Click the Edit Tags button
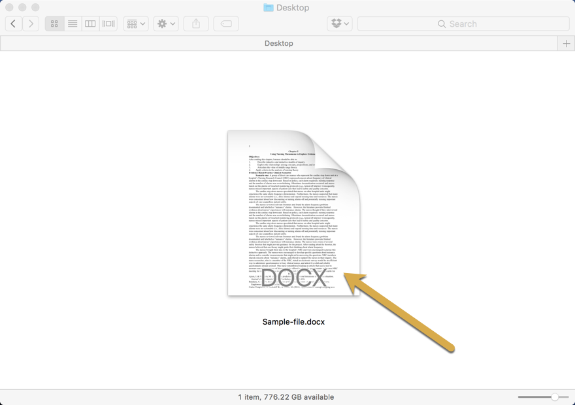This screenshot has height=405, width=575. (x=226, y=24)
